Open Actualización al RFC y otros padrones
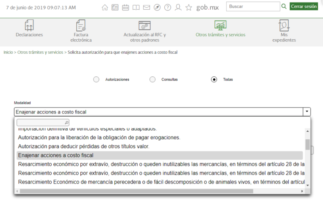The height and width of the screenshot is (206, 323). point(145,37)
